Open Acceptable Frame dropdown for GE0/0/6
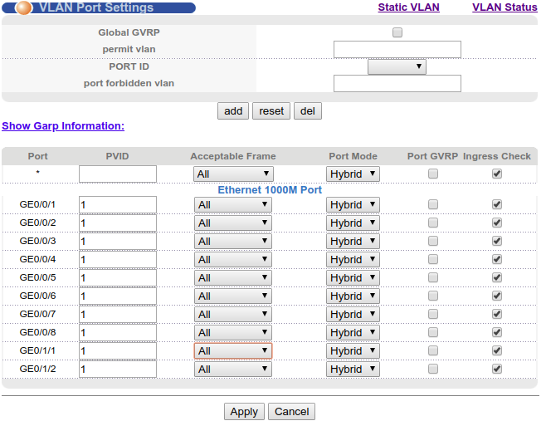The width and height of the screenshot is (546, 421). [233, 296]
